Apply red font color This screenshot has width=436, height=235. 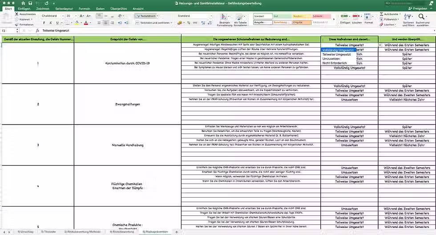(x=86, y=23)
